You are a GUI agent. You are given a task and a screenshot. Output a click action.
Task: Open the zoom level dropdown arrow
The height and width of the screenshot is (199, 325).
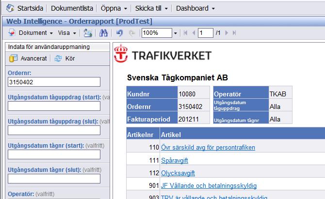pyautogui.click(x=175, y=33)
